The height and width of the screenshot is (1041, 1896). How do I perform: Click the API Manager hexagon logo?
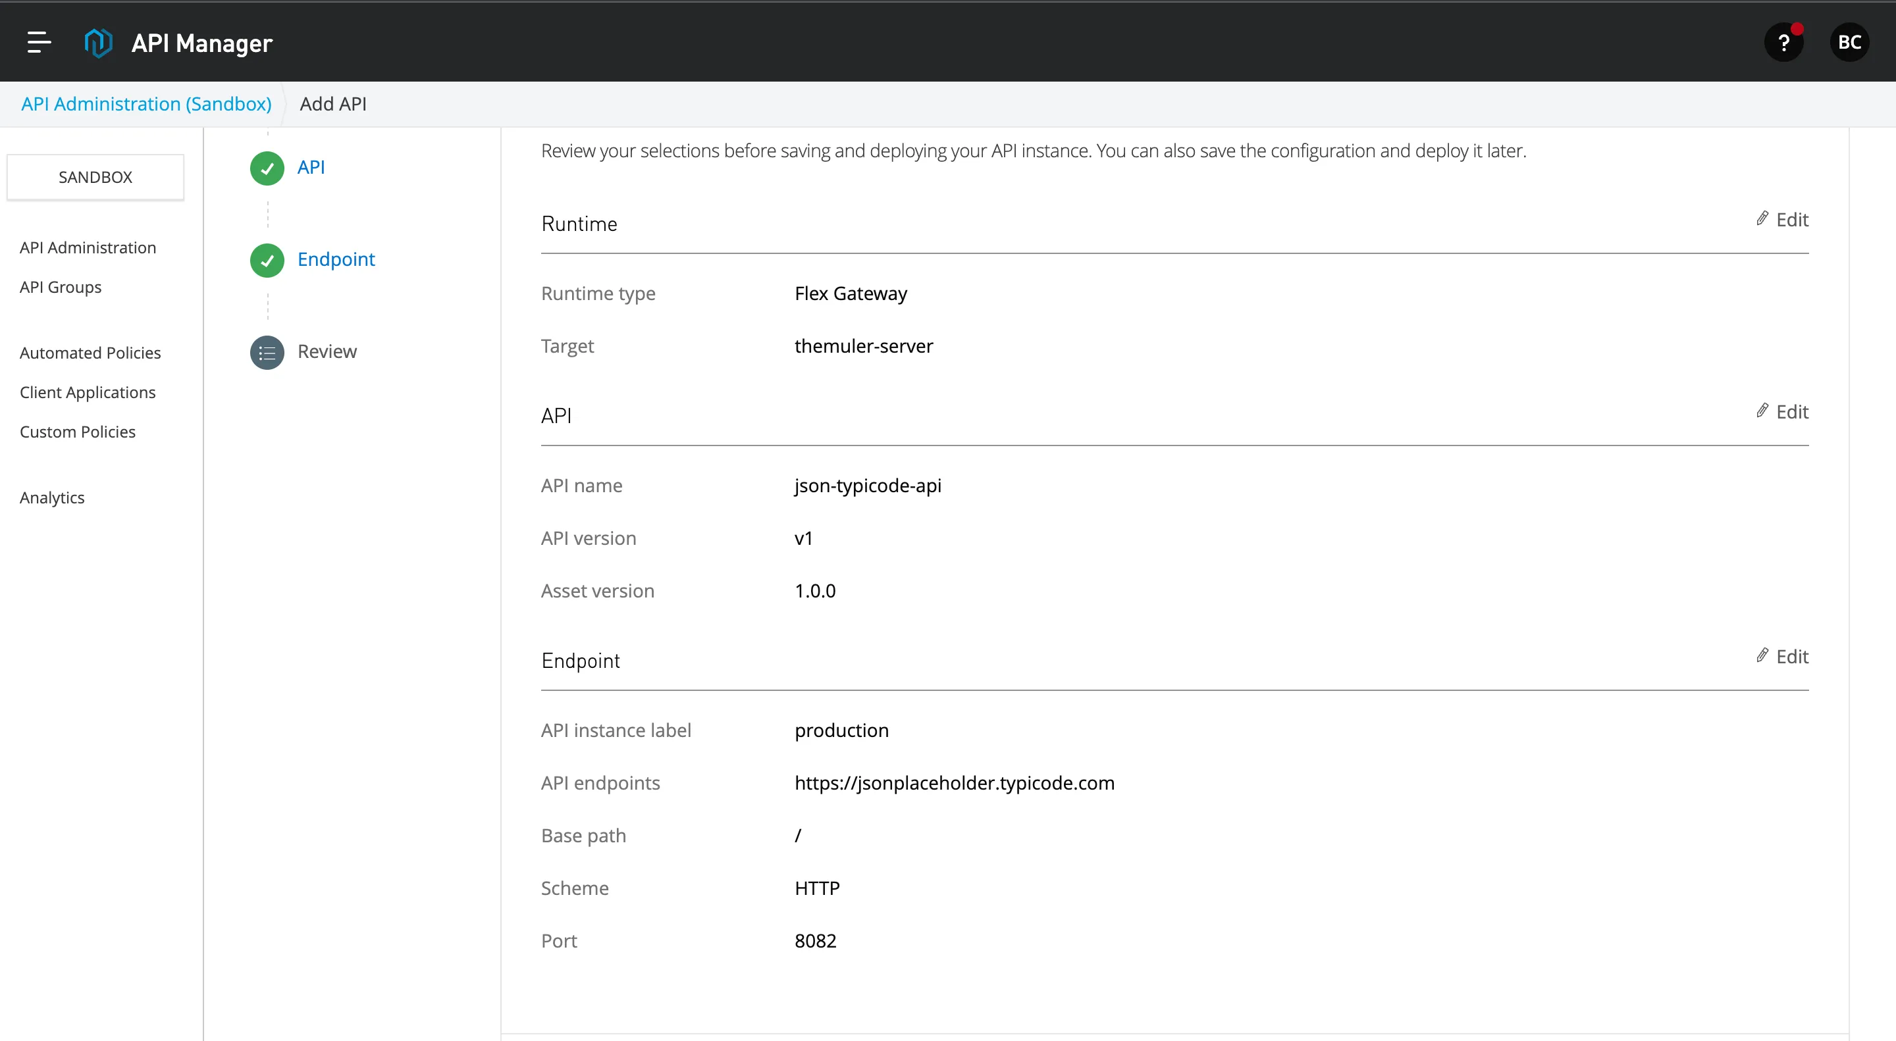[98, 43]
